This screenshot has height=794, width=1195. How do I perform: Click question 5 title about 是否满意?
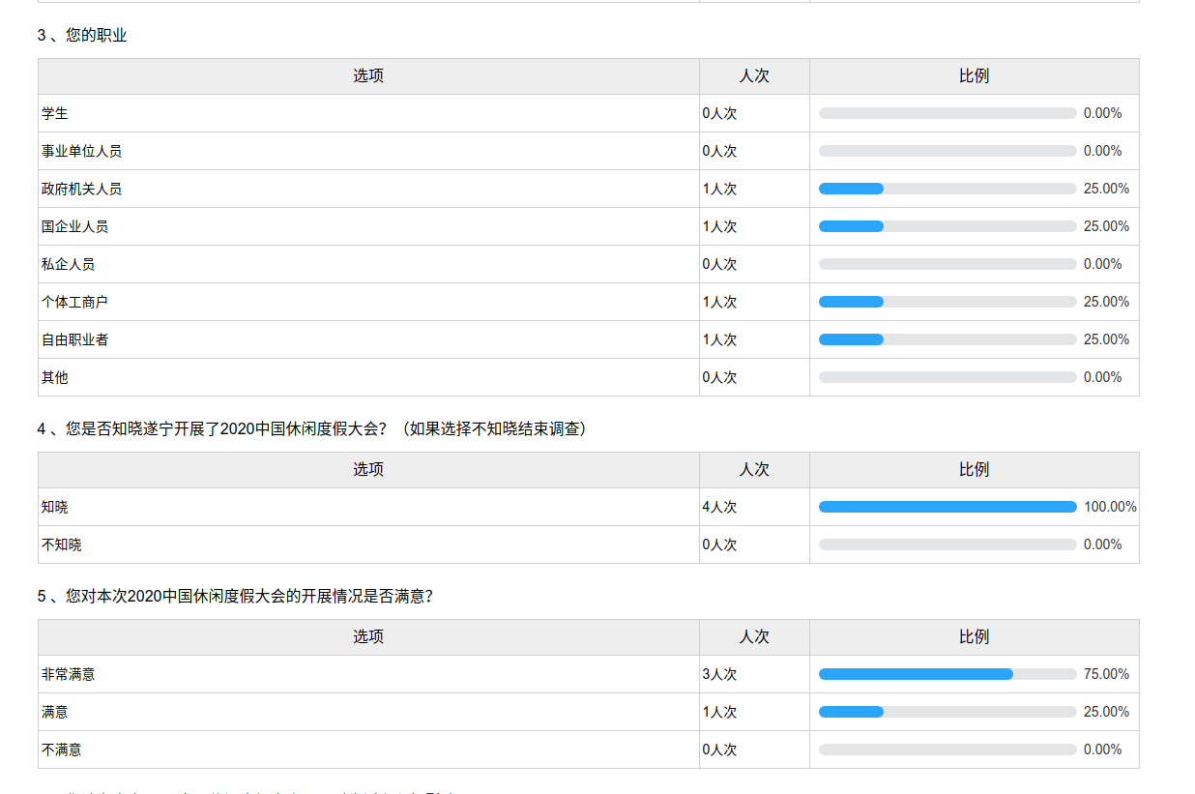pos(235,597)
